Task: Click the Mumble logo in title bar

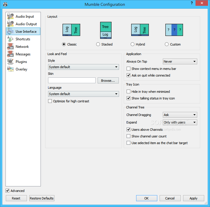Action: point(5,4)
